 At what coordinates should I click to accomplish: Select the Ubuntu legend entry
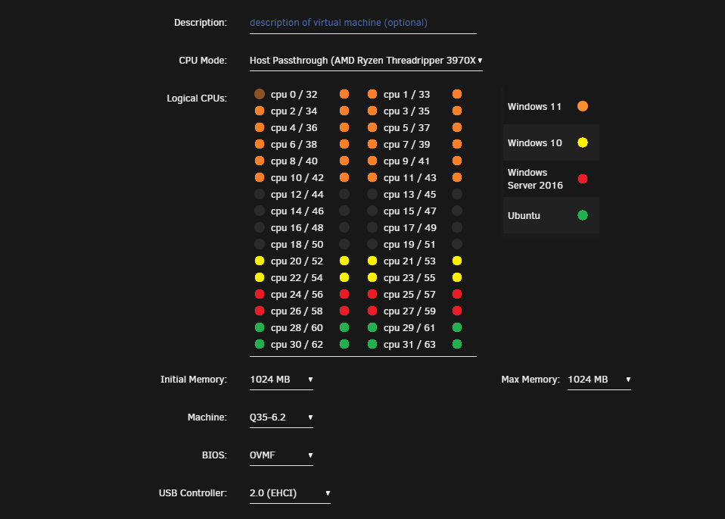[x=551, y=216]
